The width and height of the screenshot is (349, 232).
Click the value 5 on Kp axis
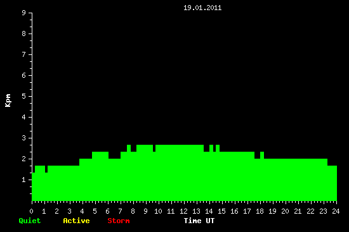tap(24, 96)
